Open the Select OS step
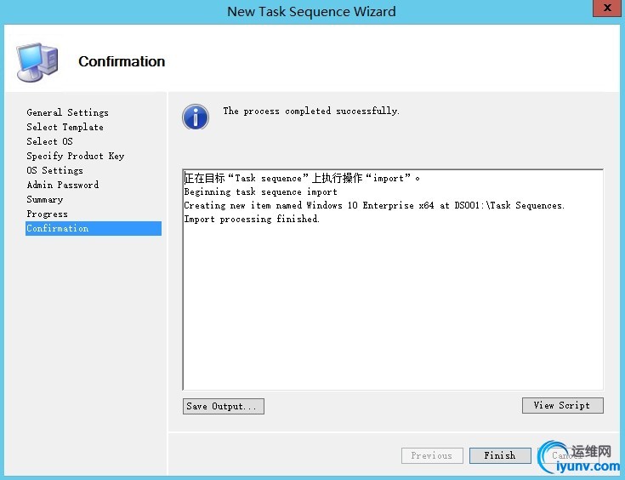 (49, 141)
